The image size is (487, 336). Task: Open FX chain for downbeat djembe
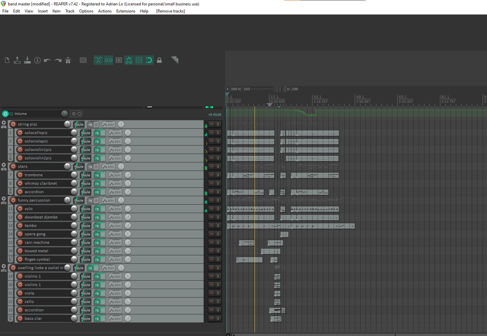click(x=97, y=217)
